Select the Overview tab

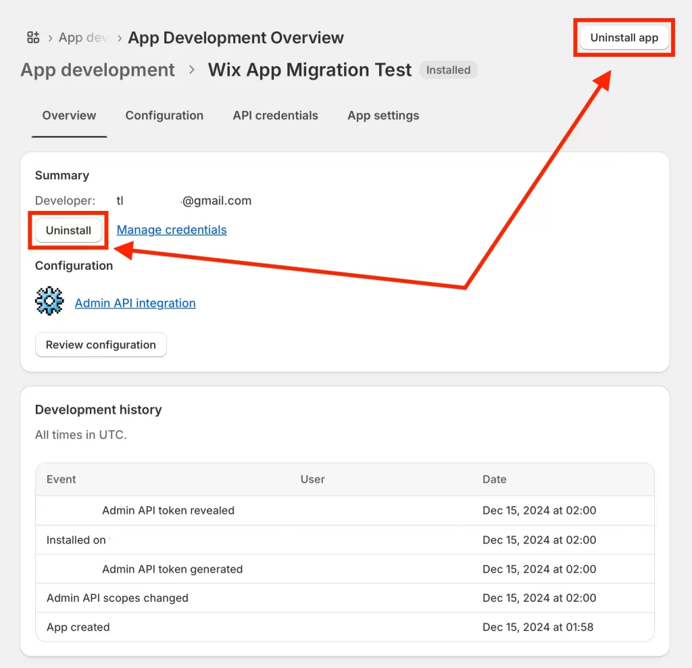[x=68, y=116]
